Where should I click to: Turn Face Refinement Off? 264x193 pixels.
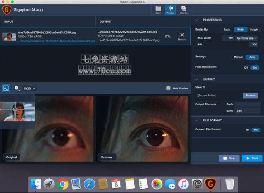coord(246,67)
